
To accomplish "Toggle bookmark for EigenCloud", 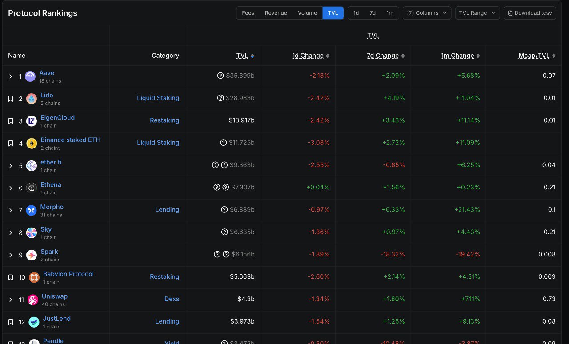I will pyautogui.click(x=11, y=121).
